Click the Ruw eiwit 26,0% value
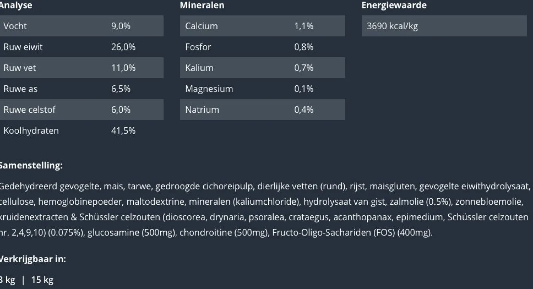Image resolution: width=533 pixels, height=289 pixels. pyautogui.click(x=123, y=47)
